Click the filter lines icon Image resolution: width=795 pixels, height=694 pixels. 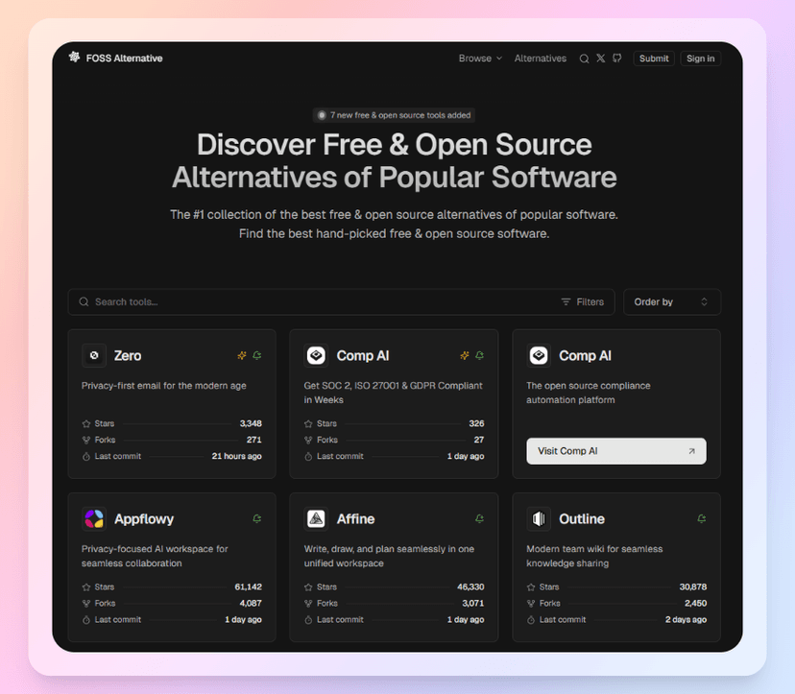pyautogui.click(x=566, y=301)
